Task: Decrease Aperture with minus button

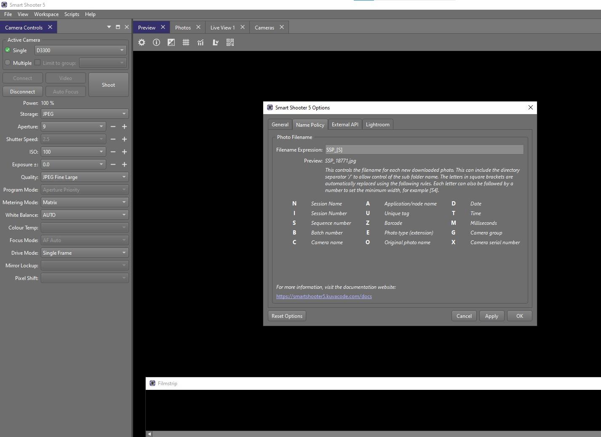Action: [113, 127]
